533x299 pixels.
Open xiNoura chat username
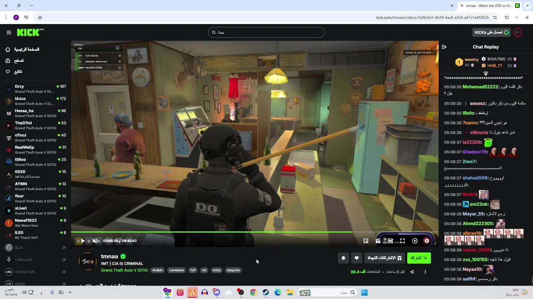(x=478, y=132)
